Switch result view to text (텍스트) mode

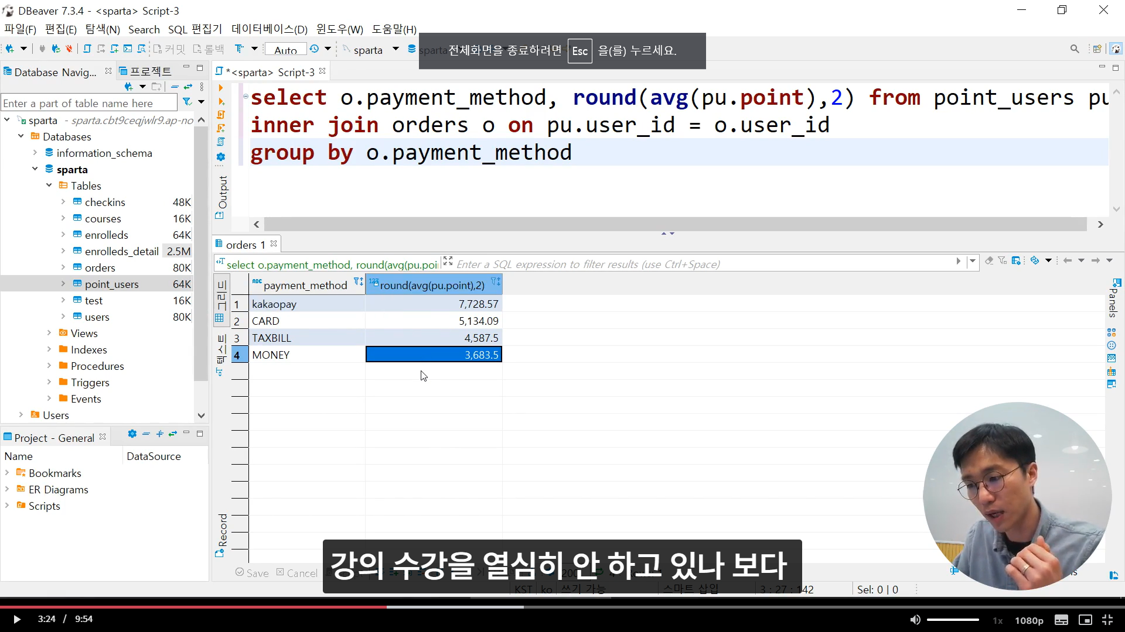[x=221, y=354]
